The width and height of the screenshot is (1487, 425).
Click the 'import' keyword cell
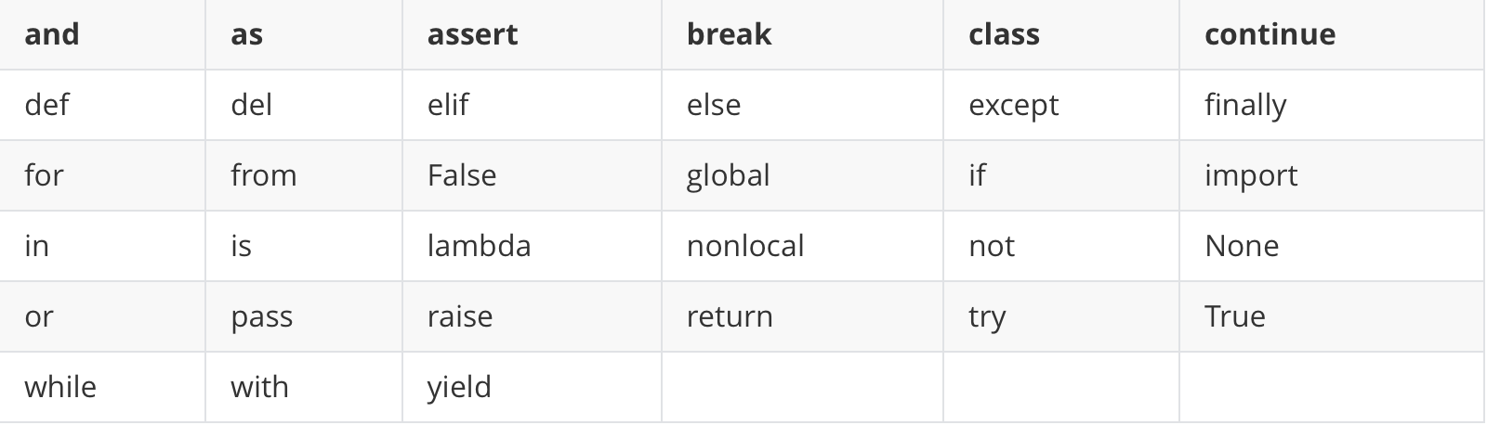tap(1332, 175)
